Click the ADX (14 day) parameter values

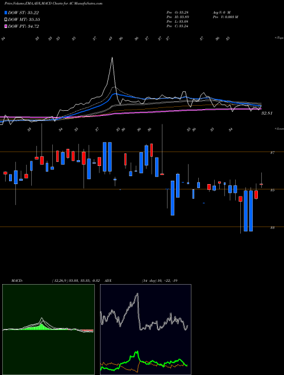(x=160, y=281)
